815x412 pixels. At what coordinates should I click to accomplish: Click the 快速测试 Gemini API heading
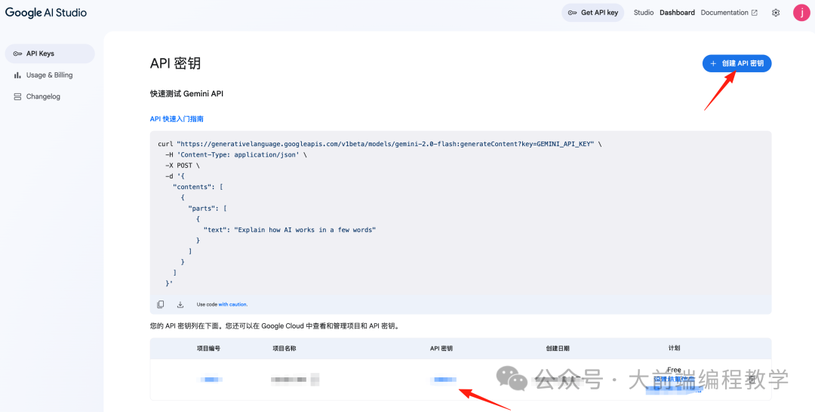pos(186,94)
